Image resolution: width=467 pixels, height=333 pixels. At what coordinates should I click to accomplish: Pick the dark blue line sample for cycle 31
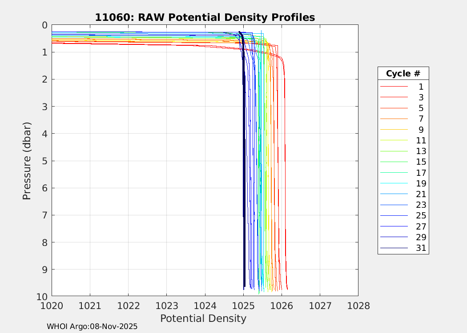(x=394, y=248)
